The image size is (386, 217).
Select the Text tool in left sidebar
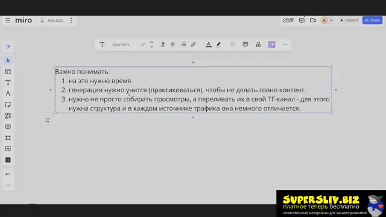click(8, 83)
